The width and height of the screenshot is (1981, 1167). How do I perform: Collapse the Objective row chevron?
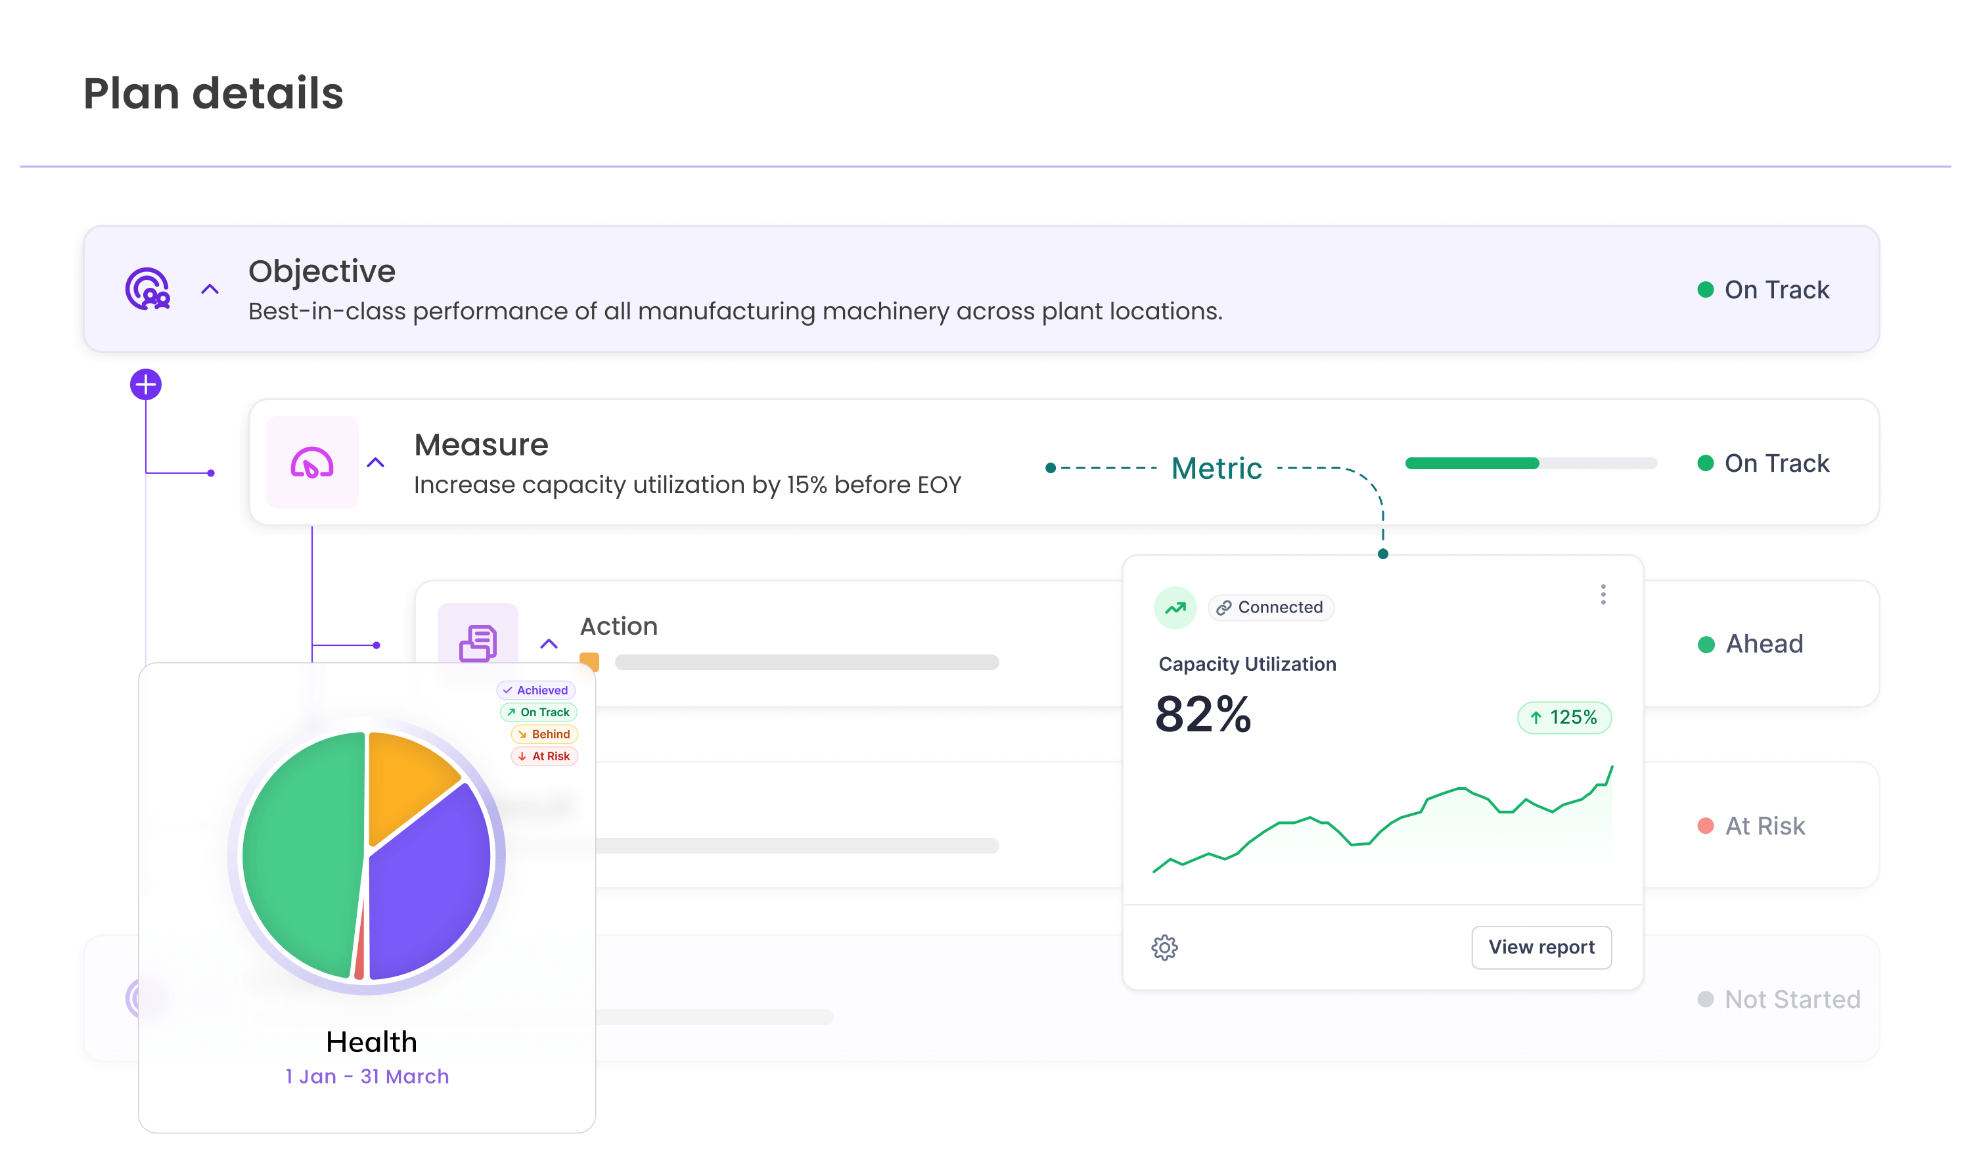pyautogui.click(x=210, y=289)
